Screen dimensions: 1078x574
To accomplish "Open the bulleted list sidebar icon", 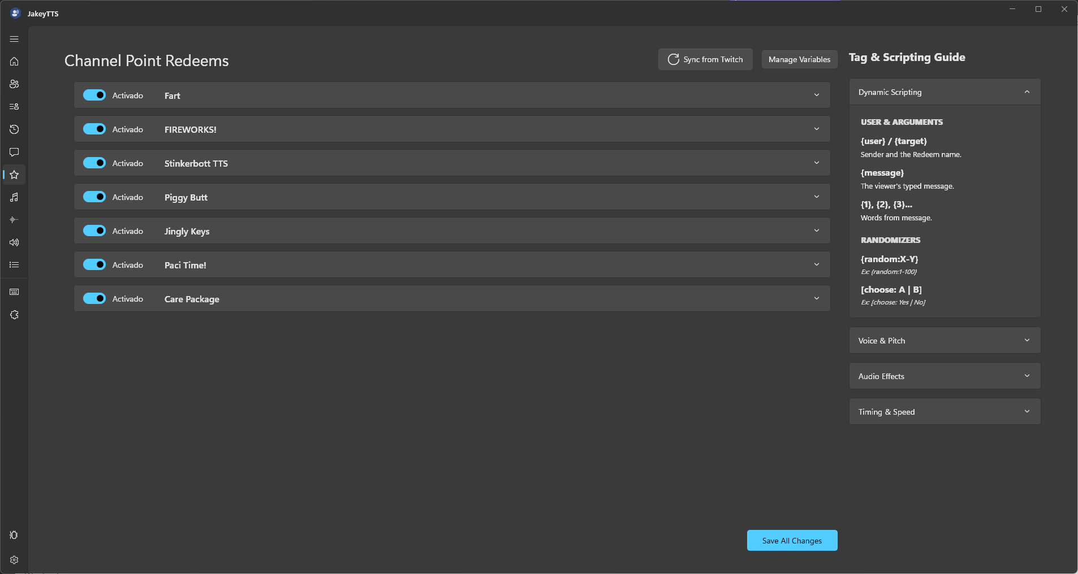I will click(x=14, y=264).
